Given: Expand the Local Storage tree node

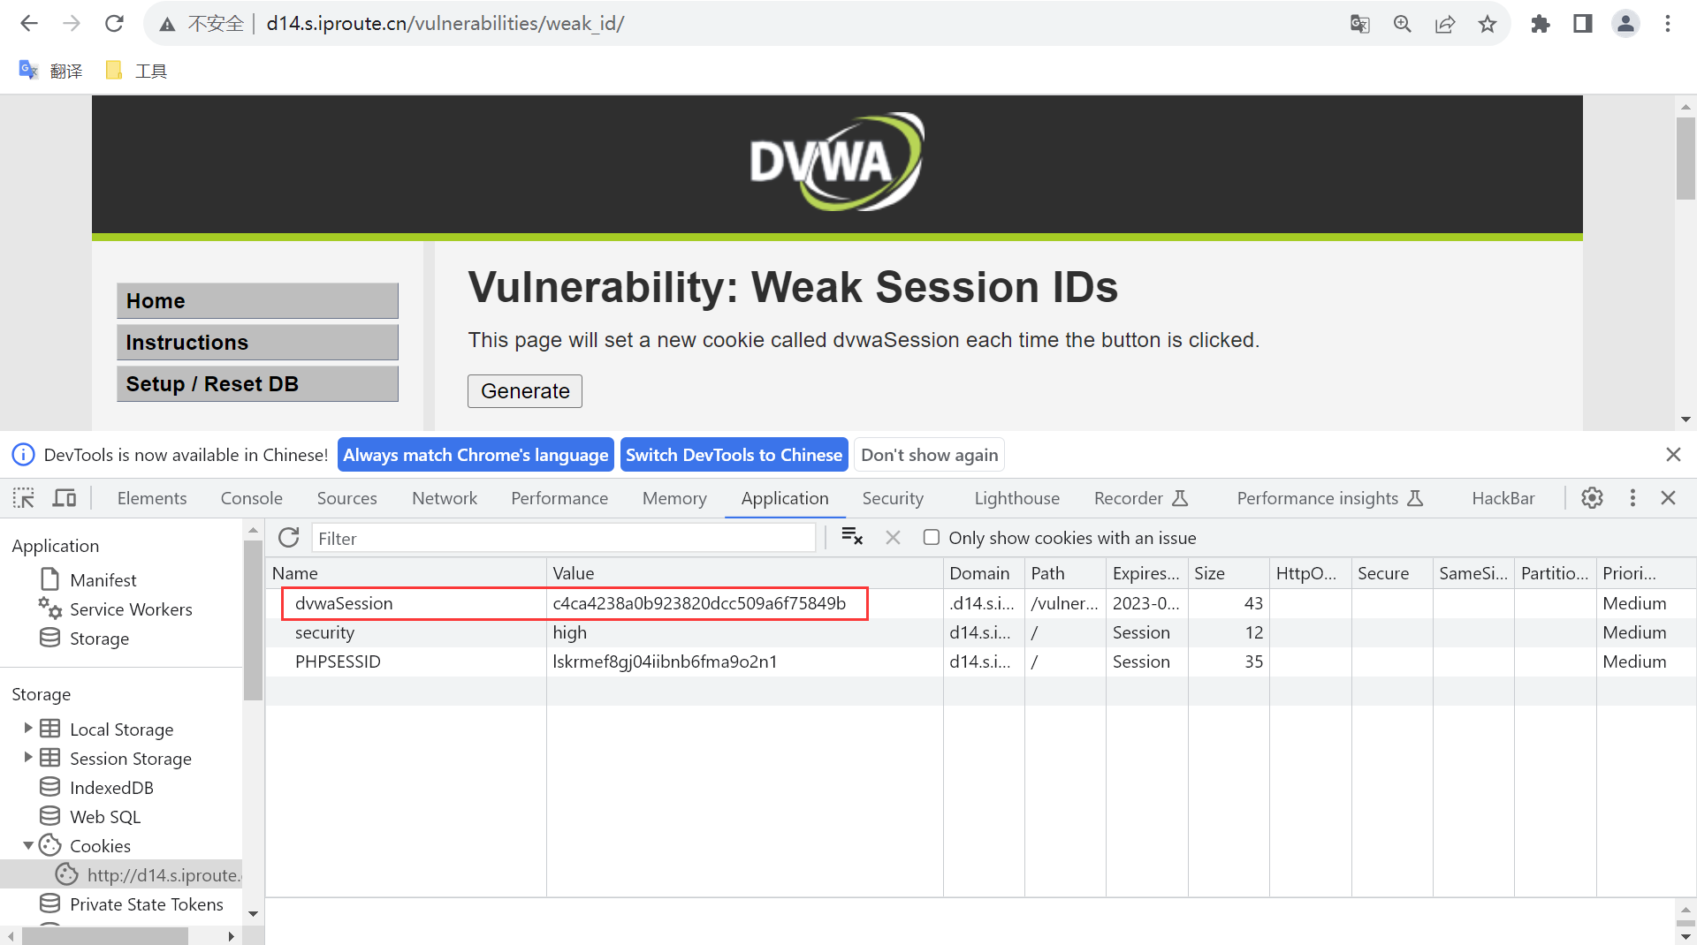Looking at the screenshot, I should tap(28, 729).
